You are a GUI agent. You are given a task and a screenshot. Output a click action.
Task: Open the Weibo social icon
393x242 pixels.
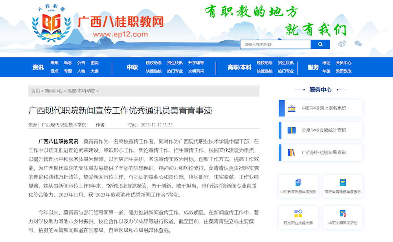[x=342, y=44]
